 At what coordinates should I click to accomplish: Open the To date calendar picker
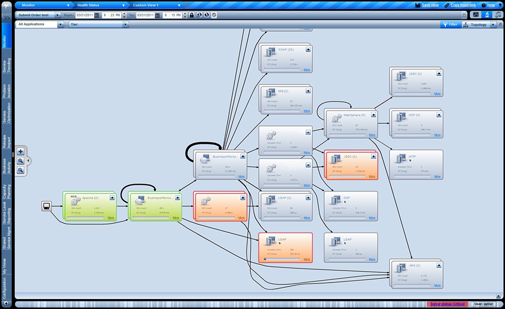(x=158, y=15)
